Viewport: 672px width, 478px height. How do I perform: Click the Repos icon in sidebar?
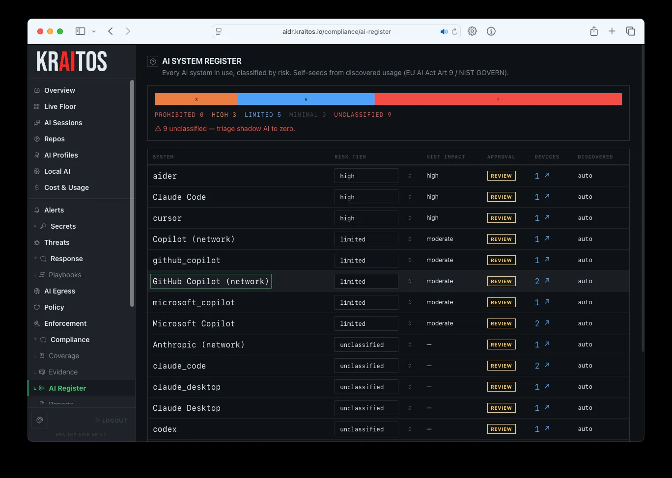(x=37, y=139)
